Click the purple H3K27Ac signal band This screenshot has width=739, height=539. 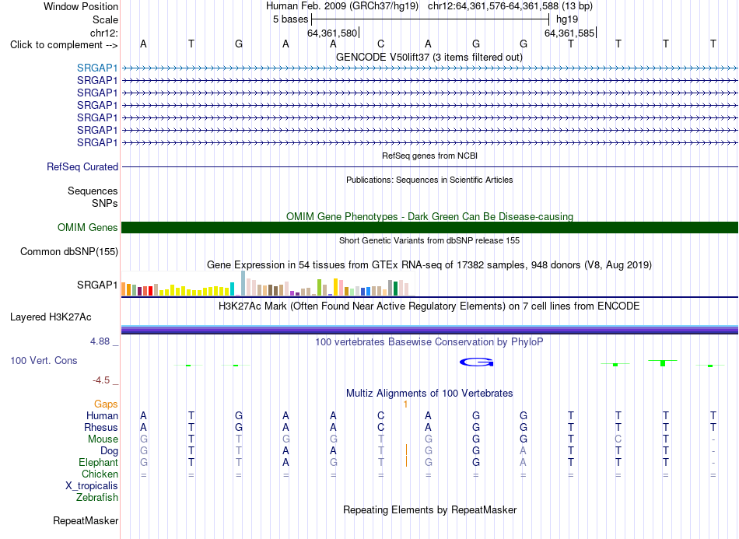[x=429, y=331]
